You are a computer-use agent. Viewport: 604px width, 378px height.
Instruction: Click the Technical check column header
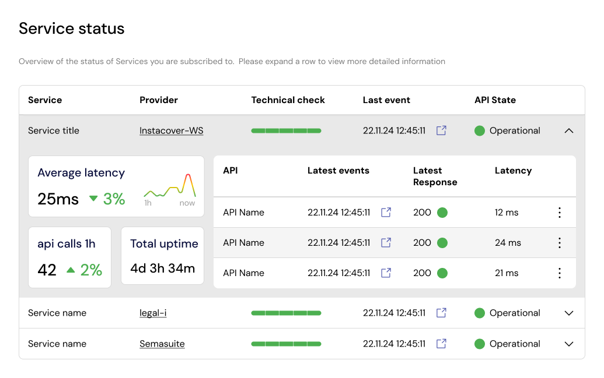288,100
